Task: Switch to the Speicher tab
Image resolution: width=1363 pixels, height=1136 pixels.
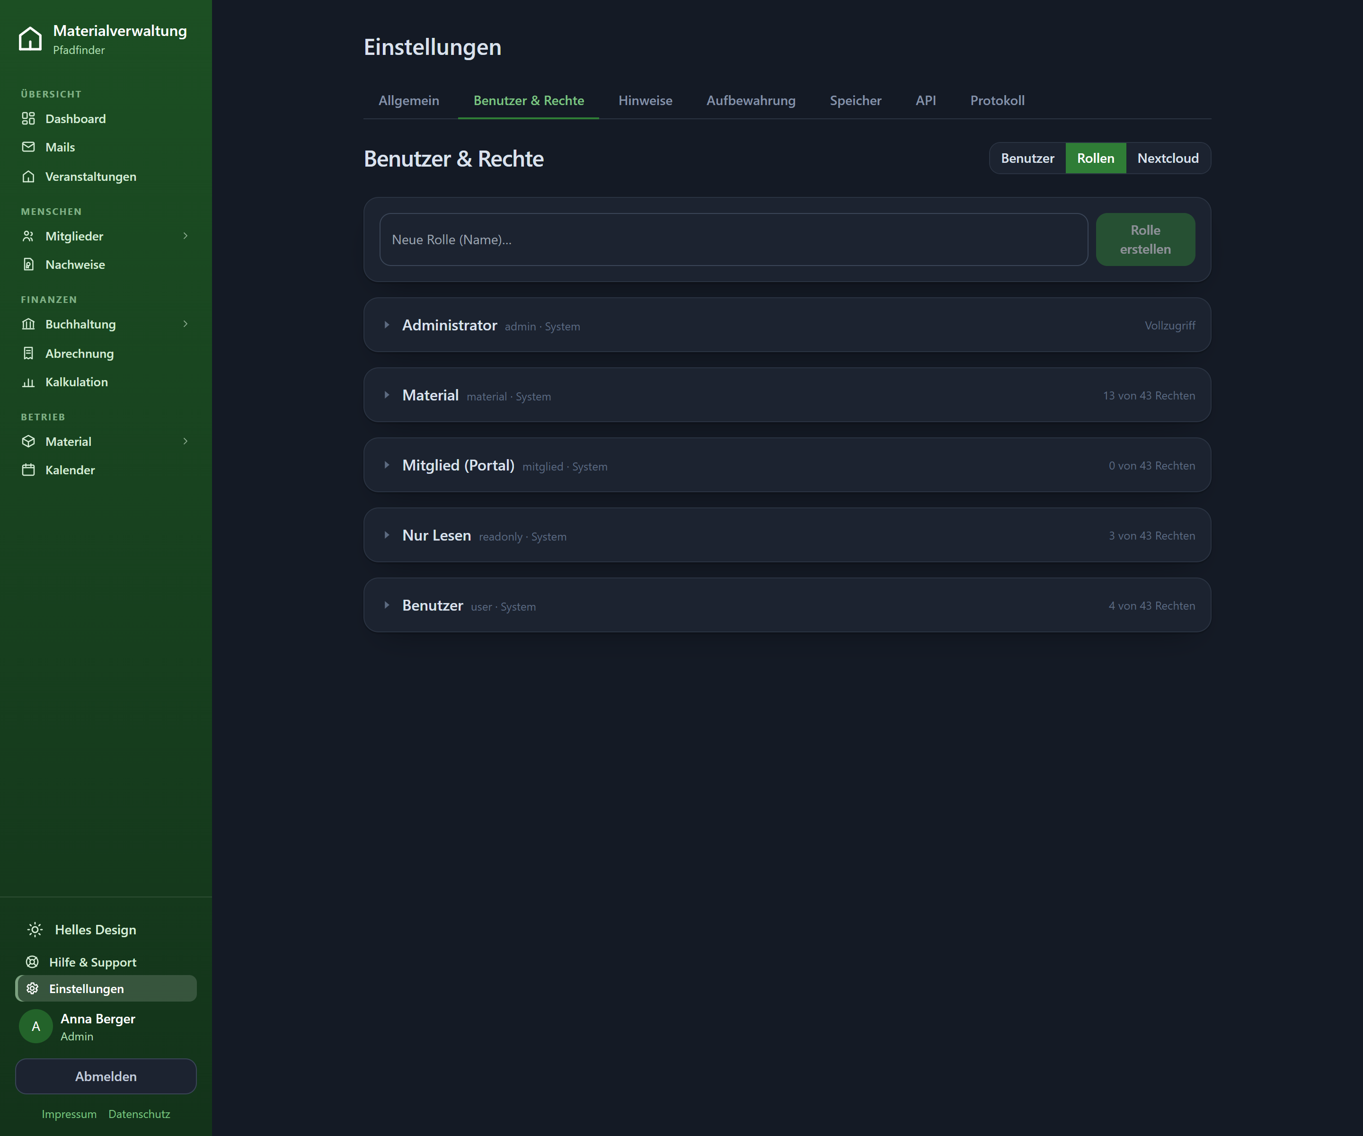Action: click(x=856, y=101)
